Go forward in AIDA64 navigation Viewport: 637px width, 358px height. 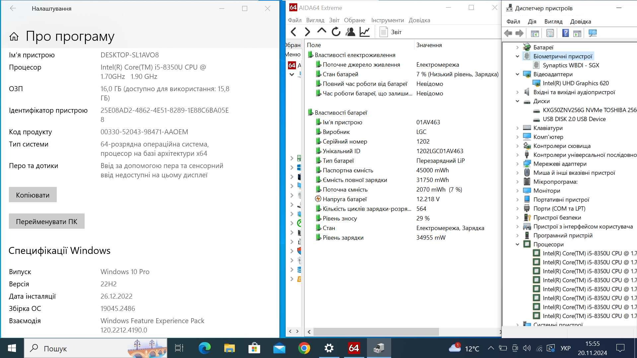click(307, 32)
